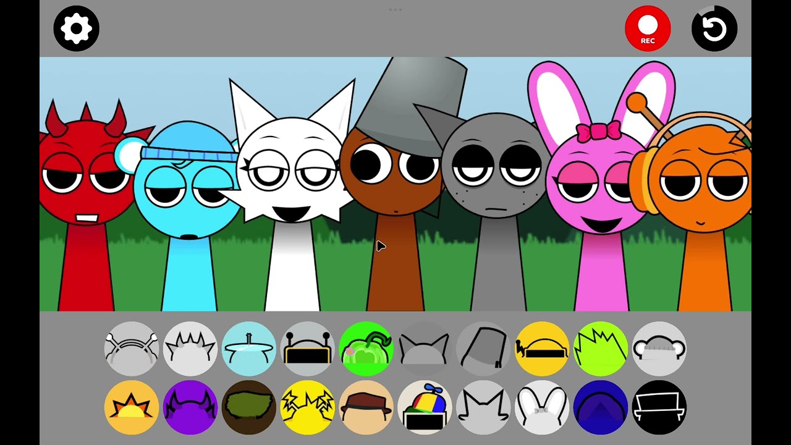The height and width of the screenshot is (445, 791).
Task: Select the gray beanie with round ears icon
Action: coord(659,349)
